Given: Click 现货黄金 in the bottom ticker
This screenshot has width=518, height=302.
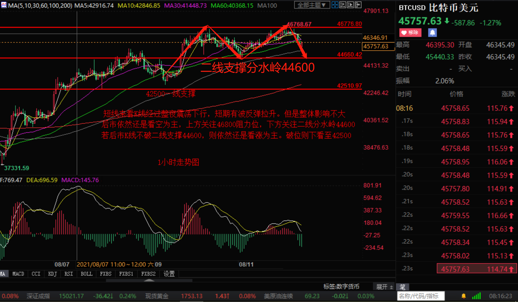Looking at the screenshot, I should coord(157,296).
